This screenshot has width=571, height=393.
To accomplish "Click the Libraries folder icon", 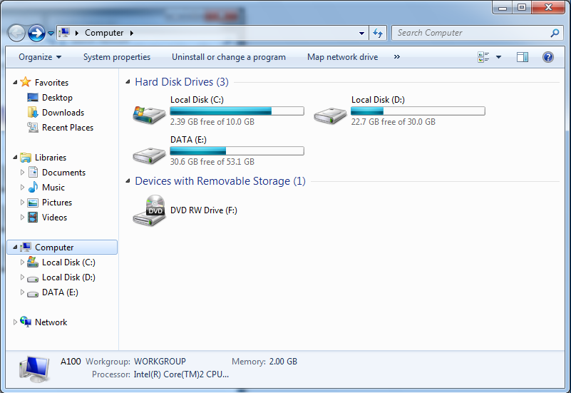I will [x=26, y=158].
